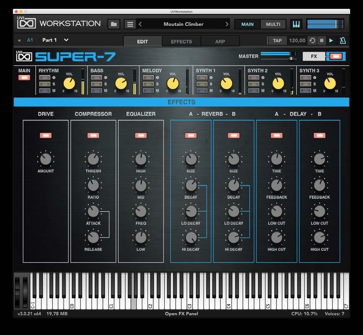The image size is (363, 335).
Task: Click the Bass gear settings icon
Action: point(106,78)
